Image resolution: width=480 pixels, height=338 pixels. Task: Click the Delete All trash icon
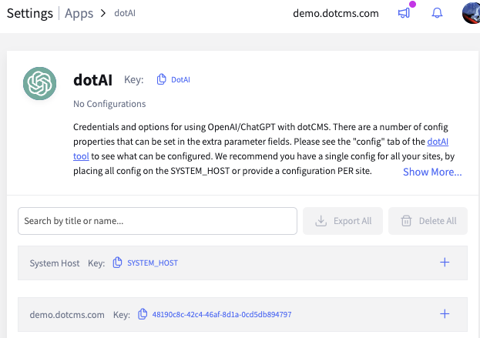tap(406, 221)
